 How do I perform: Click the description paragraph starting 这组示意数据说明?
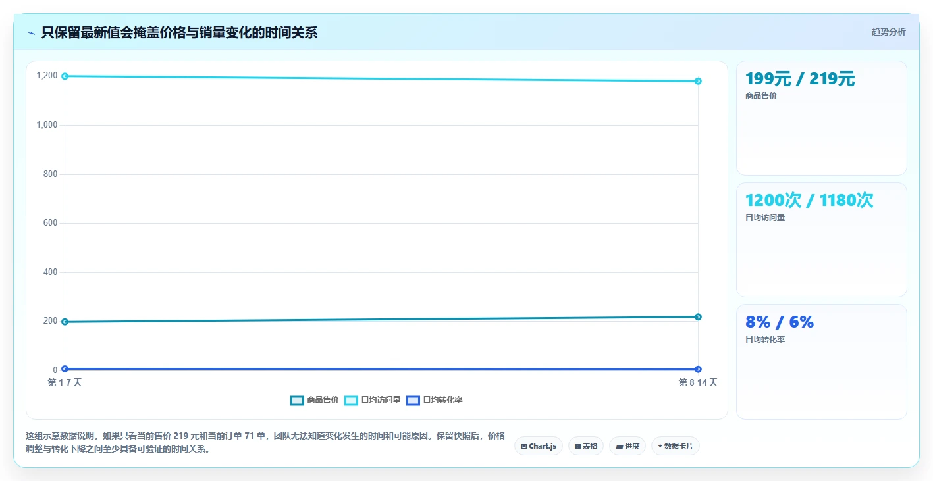coord(265,442)
